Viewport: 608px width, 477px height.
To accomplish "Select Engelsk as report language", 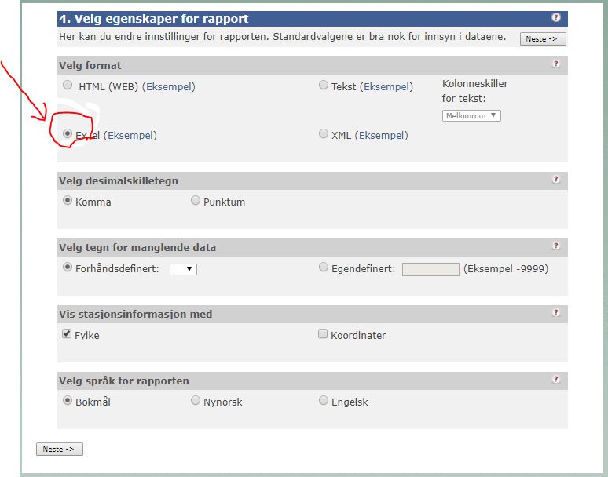I will pyautogui.click(x=324, y=400).
